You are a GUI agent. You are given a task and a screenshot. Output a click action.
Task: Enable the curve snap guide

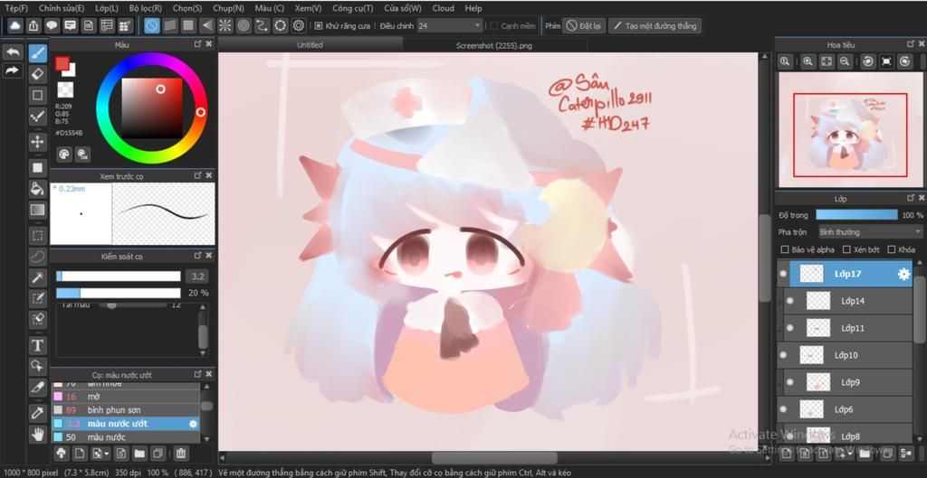coord(262,26)
